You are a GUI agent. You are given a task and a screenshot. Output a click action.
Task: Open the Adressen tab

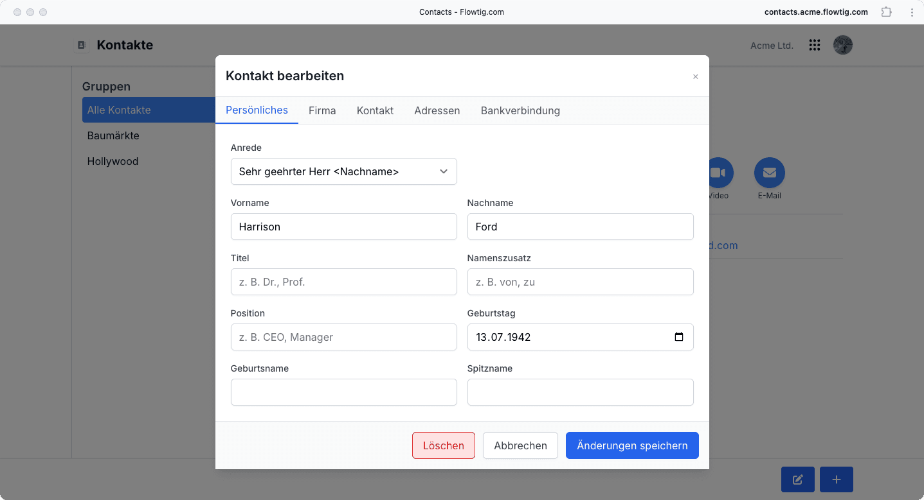[437, 110]
